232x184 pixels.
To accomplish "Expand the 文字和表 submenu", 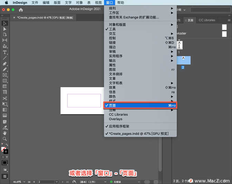I will 141,83.
